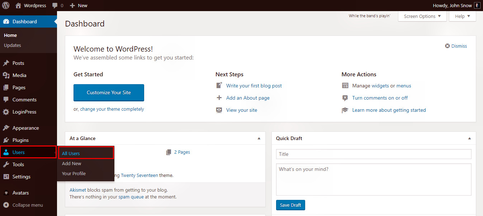Open the Updates submenu item
Image resolution: width=483 pixels, height=216 pixels.
13,45
